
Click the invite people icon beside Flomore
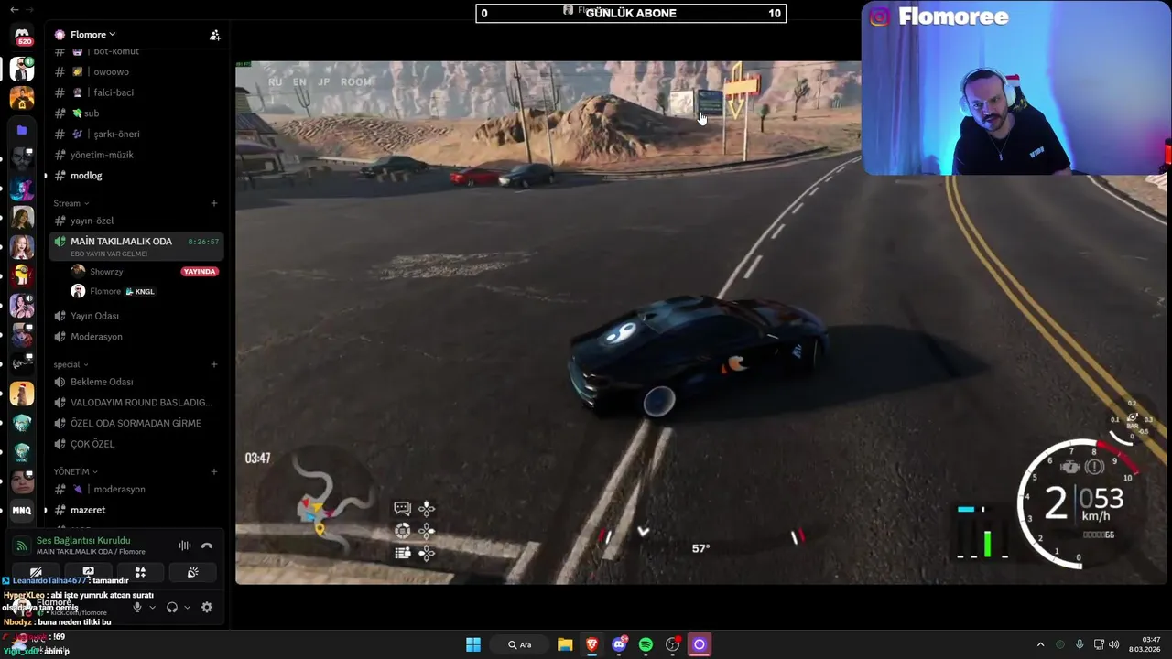[x=214, y=35]
